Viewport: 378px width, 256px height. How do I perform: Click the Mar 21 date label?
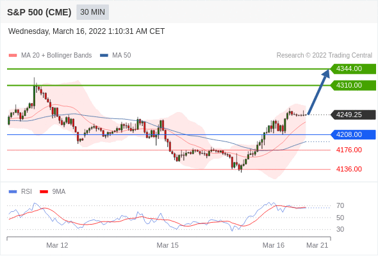[x=317, y=245]
